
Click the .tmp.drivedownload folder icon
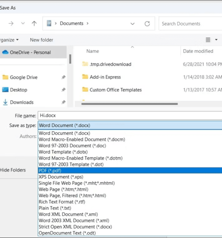tap(85, 64)
